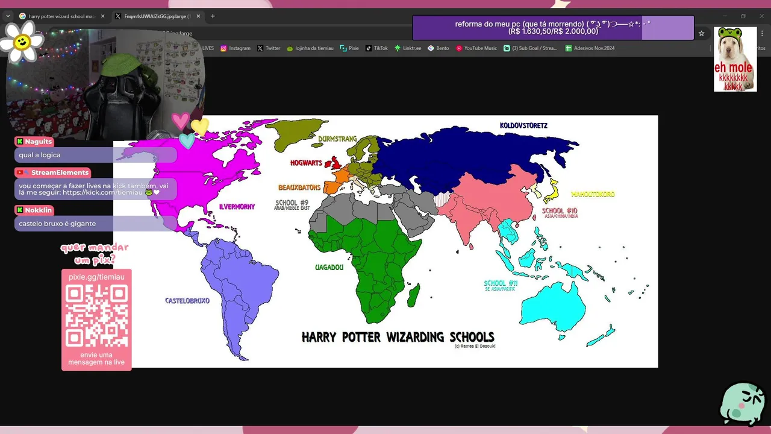
Task: Click the angry green blob mascot icon
Action: 743,404
